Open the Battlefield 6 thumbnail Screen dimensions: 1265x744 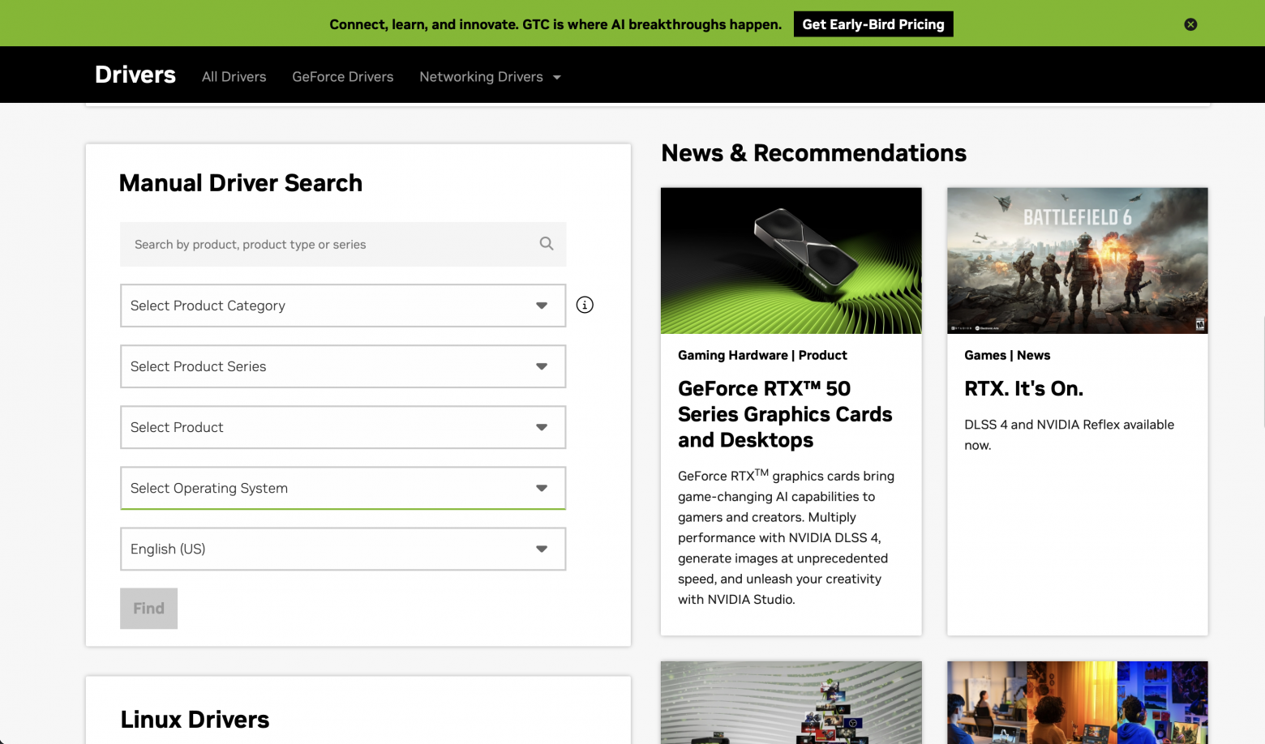(1077, 260)
